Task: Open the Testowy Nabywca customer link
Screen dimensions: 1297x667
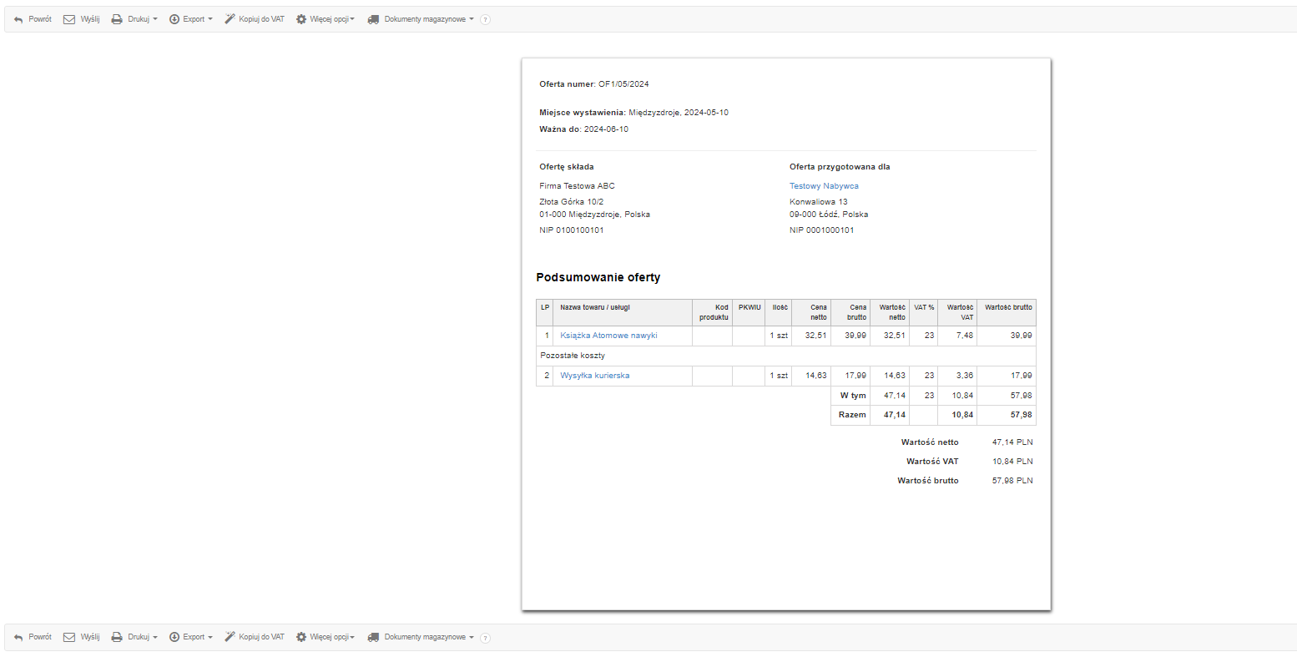Action: 824,186
